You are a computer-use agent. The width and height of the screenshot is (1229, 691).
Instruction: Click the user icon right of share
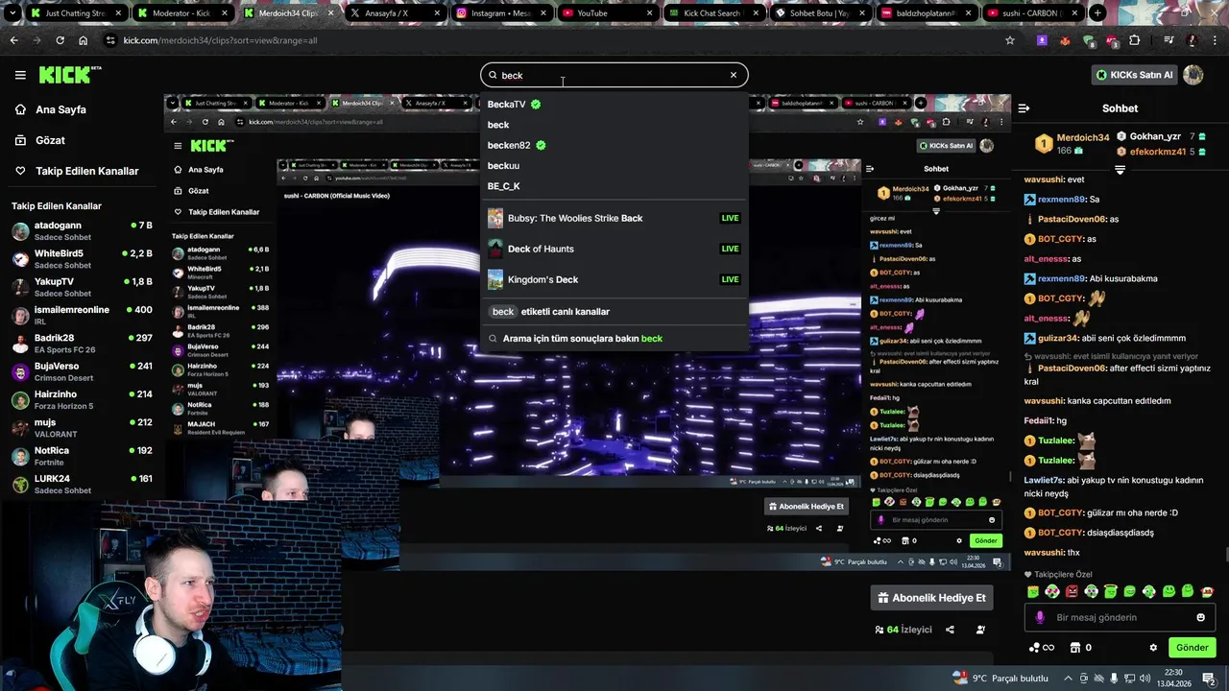(980, 630)
